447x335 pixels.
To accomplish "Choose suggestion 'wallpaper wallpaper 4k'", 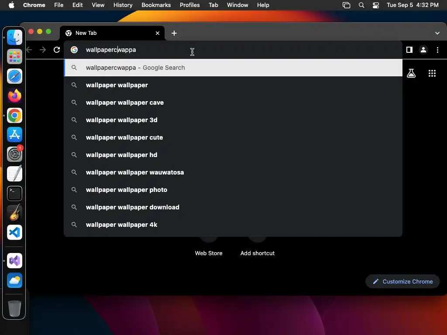I will [233, 225].
